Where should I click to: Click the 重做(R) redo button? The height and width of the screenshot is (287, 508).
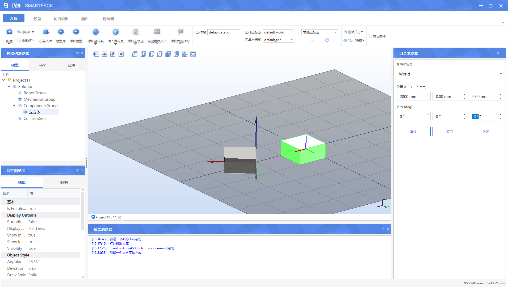tap(26, 40)
